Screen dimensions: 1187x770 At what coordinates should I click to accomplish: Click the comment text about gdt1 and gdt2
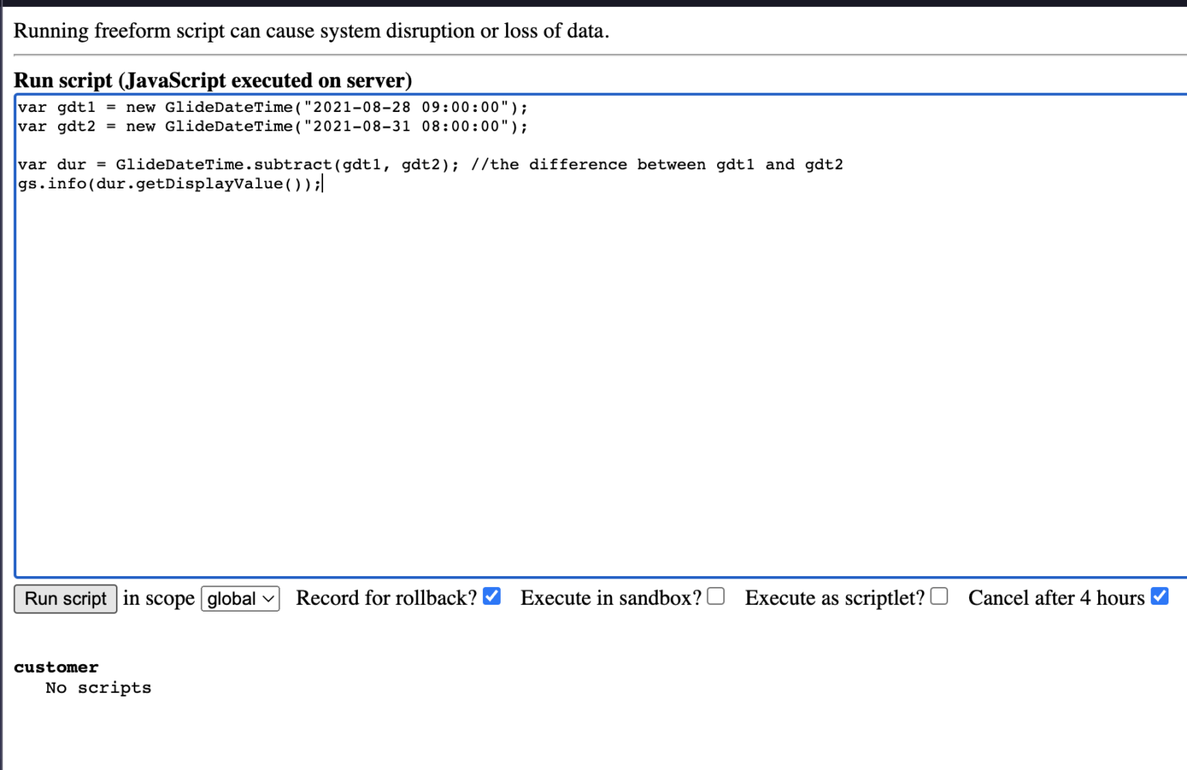657,165
